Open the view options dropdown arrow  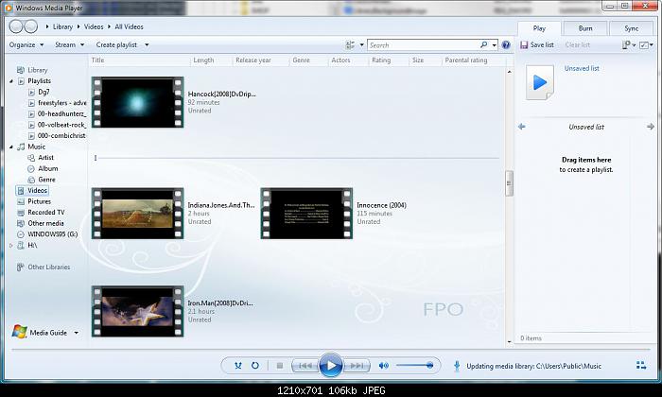tap(362, 44)
